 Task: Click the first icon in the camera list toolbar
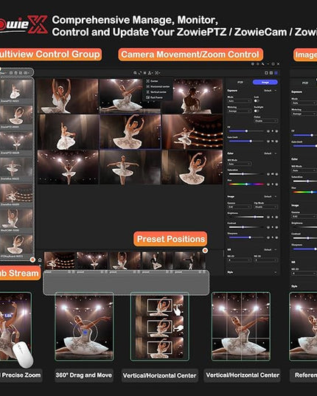[11, 73]
